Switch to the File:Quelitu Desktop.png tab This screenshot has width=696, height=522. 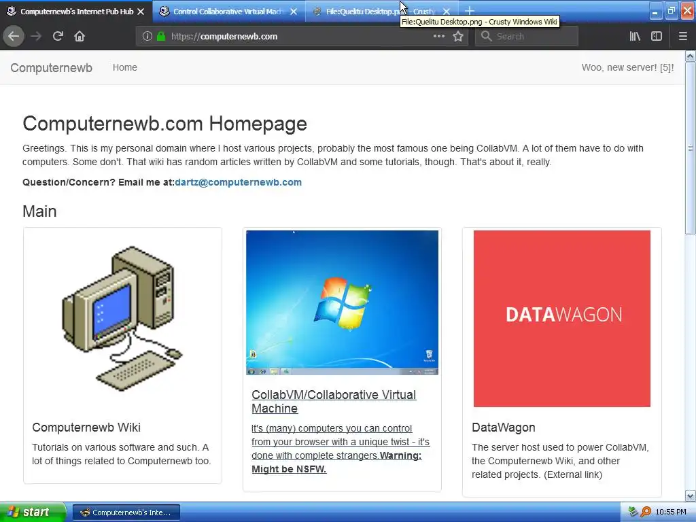tap(376, 12)
